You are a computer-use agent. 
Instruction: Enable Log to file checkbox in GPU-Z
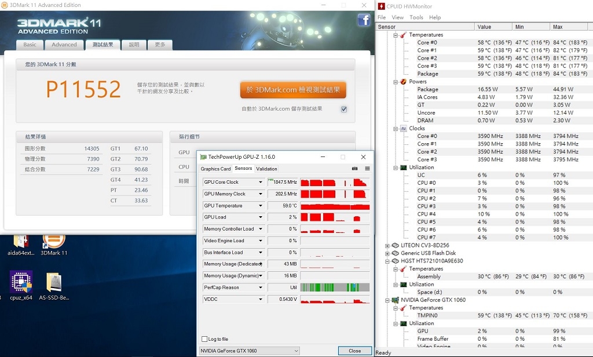[x=204, y=339]
